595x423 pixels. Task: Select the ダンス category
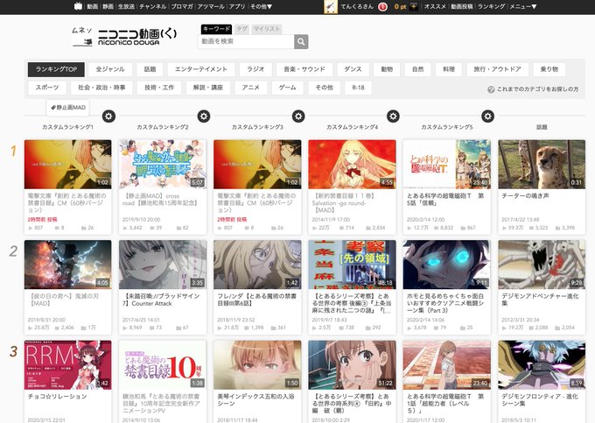[353, 69]
